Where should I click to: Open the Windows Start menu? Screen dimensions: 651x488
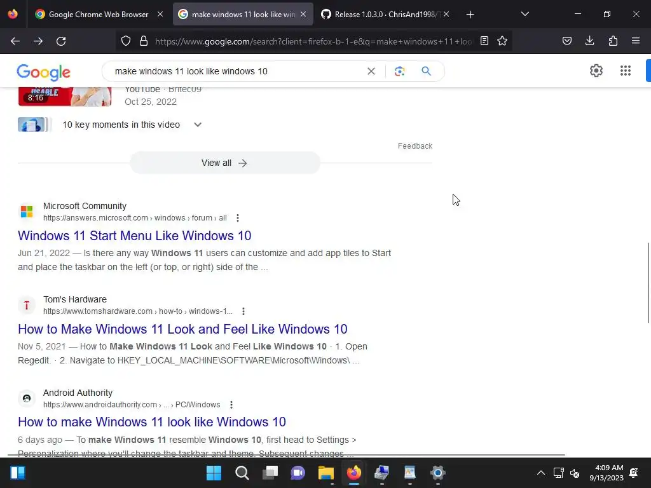pyautogui.click(x=214, y=473)
